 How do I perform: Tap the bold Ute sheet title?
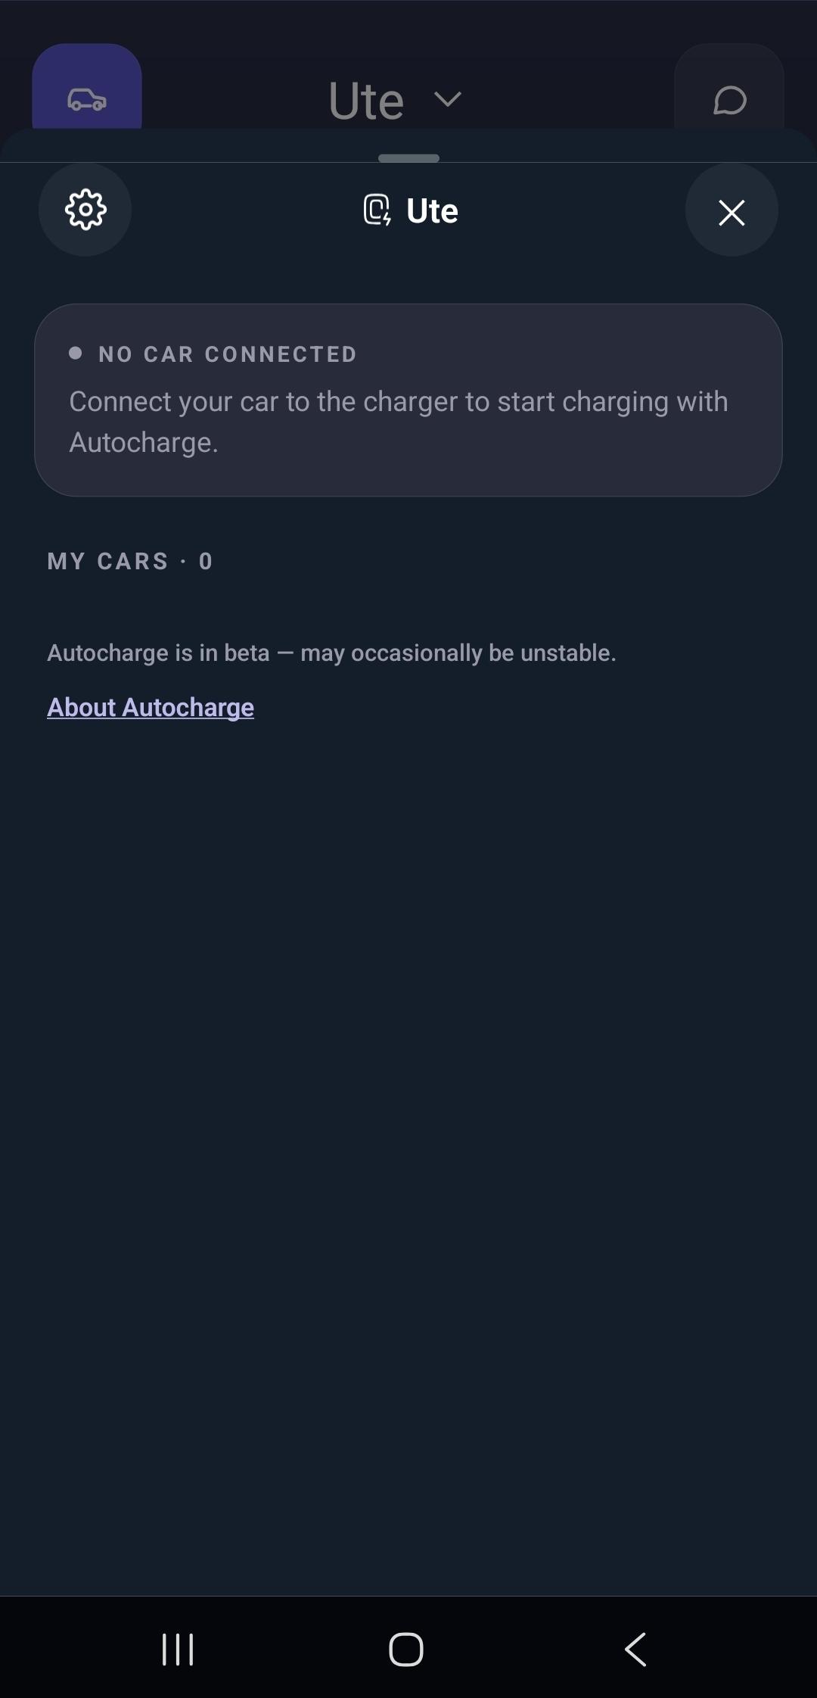[432, 210]
